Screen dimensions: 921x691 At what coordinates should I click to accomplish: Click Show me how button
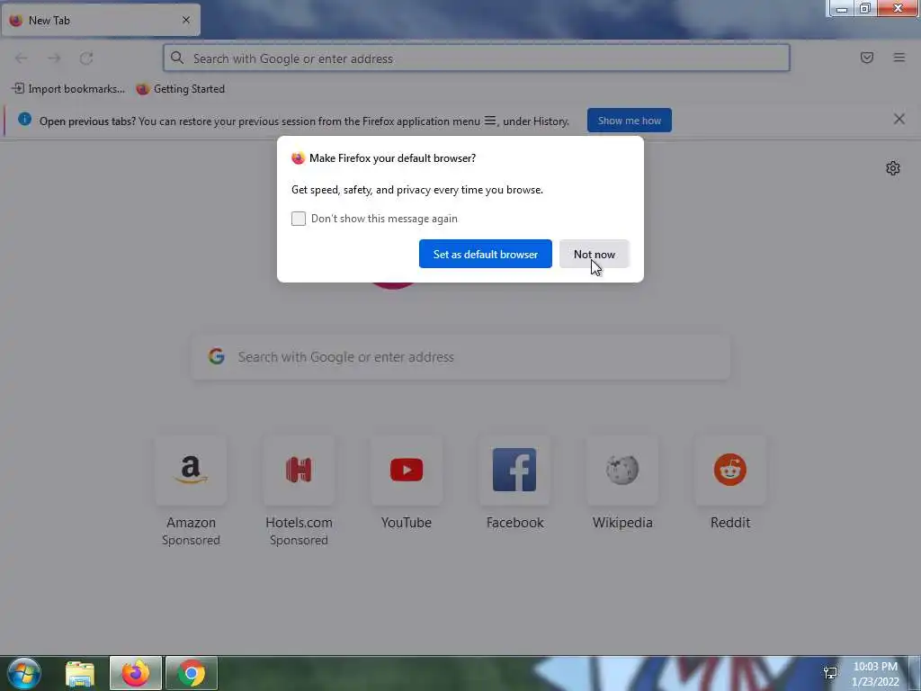(x=629, y=121)
